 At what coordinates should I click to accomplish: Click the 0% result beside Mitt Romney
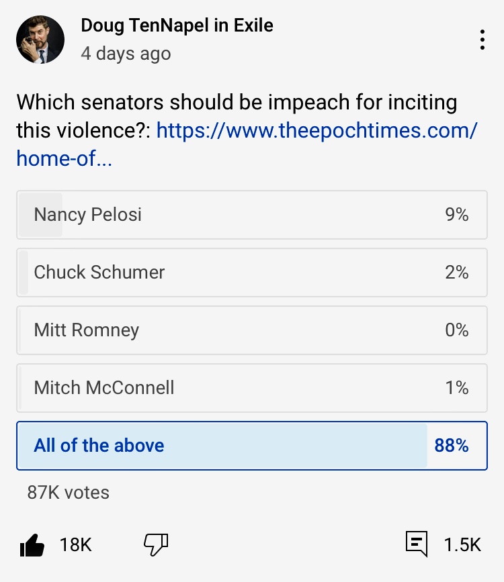tap(456, 330)
